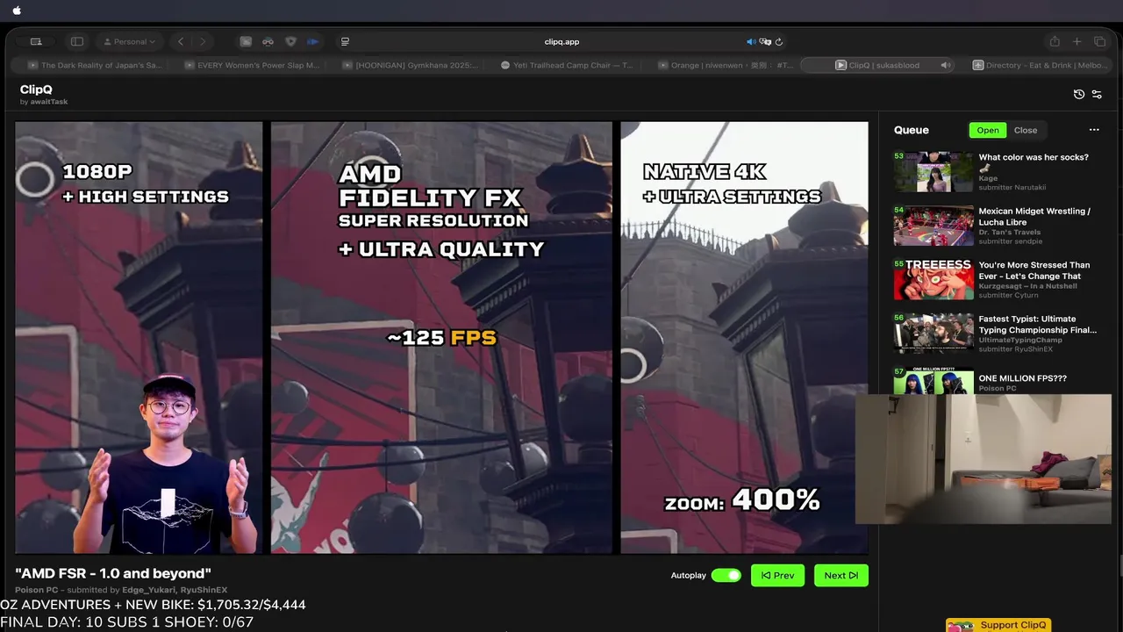Go forward with the browser forward arrow
Viewport: 1123px width, 632px height.
pyautogui.click(x=203, y=41)
